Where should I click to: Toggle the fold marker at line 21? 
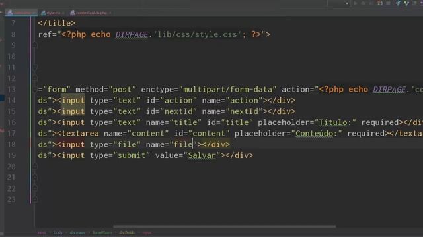(35, 177)
